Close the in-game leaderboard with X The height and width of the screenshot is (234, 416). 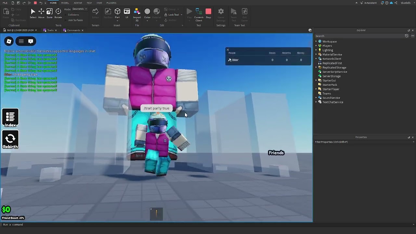pos(228,50)
